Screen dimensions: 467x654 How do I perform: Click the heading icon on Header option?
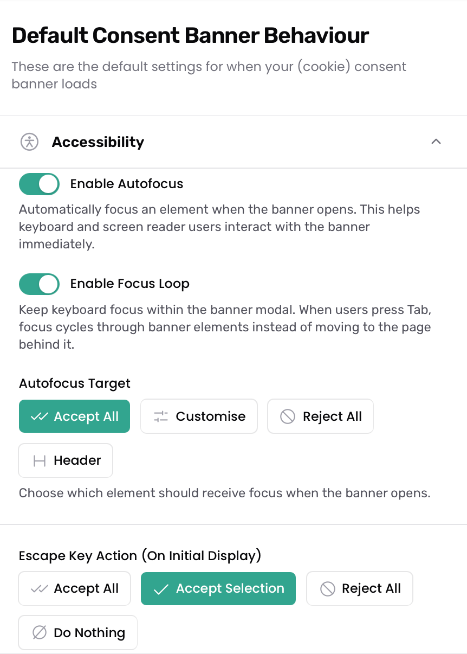pyautogui.click(x=40, y=461)
